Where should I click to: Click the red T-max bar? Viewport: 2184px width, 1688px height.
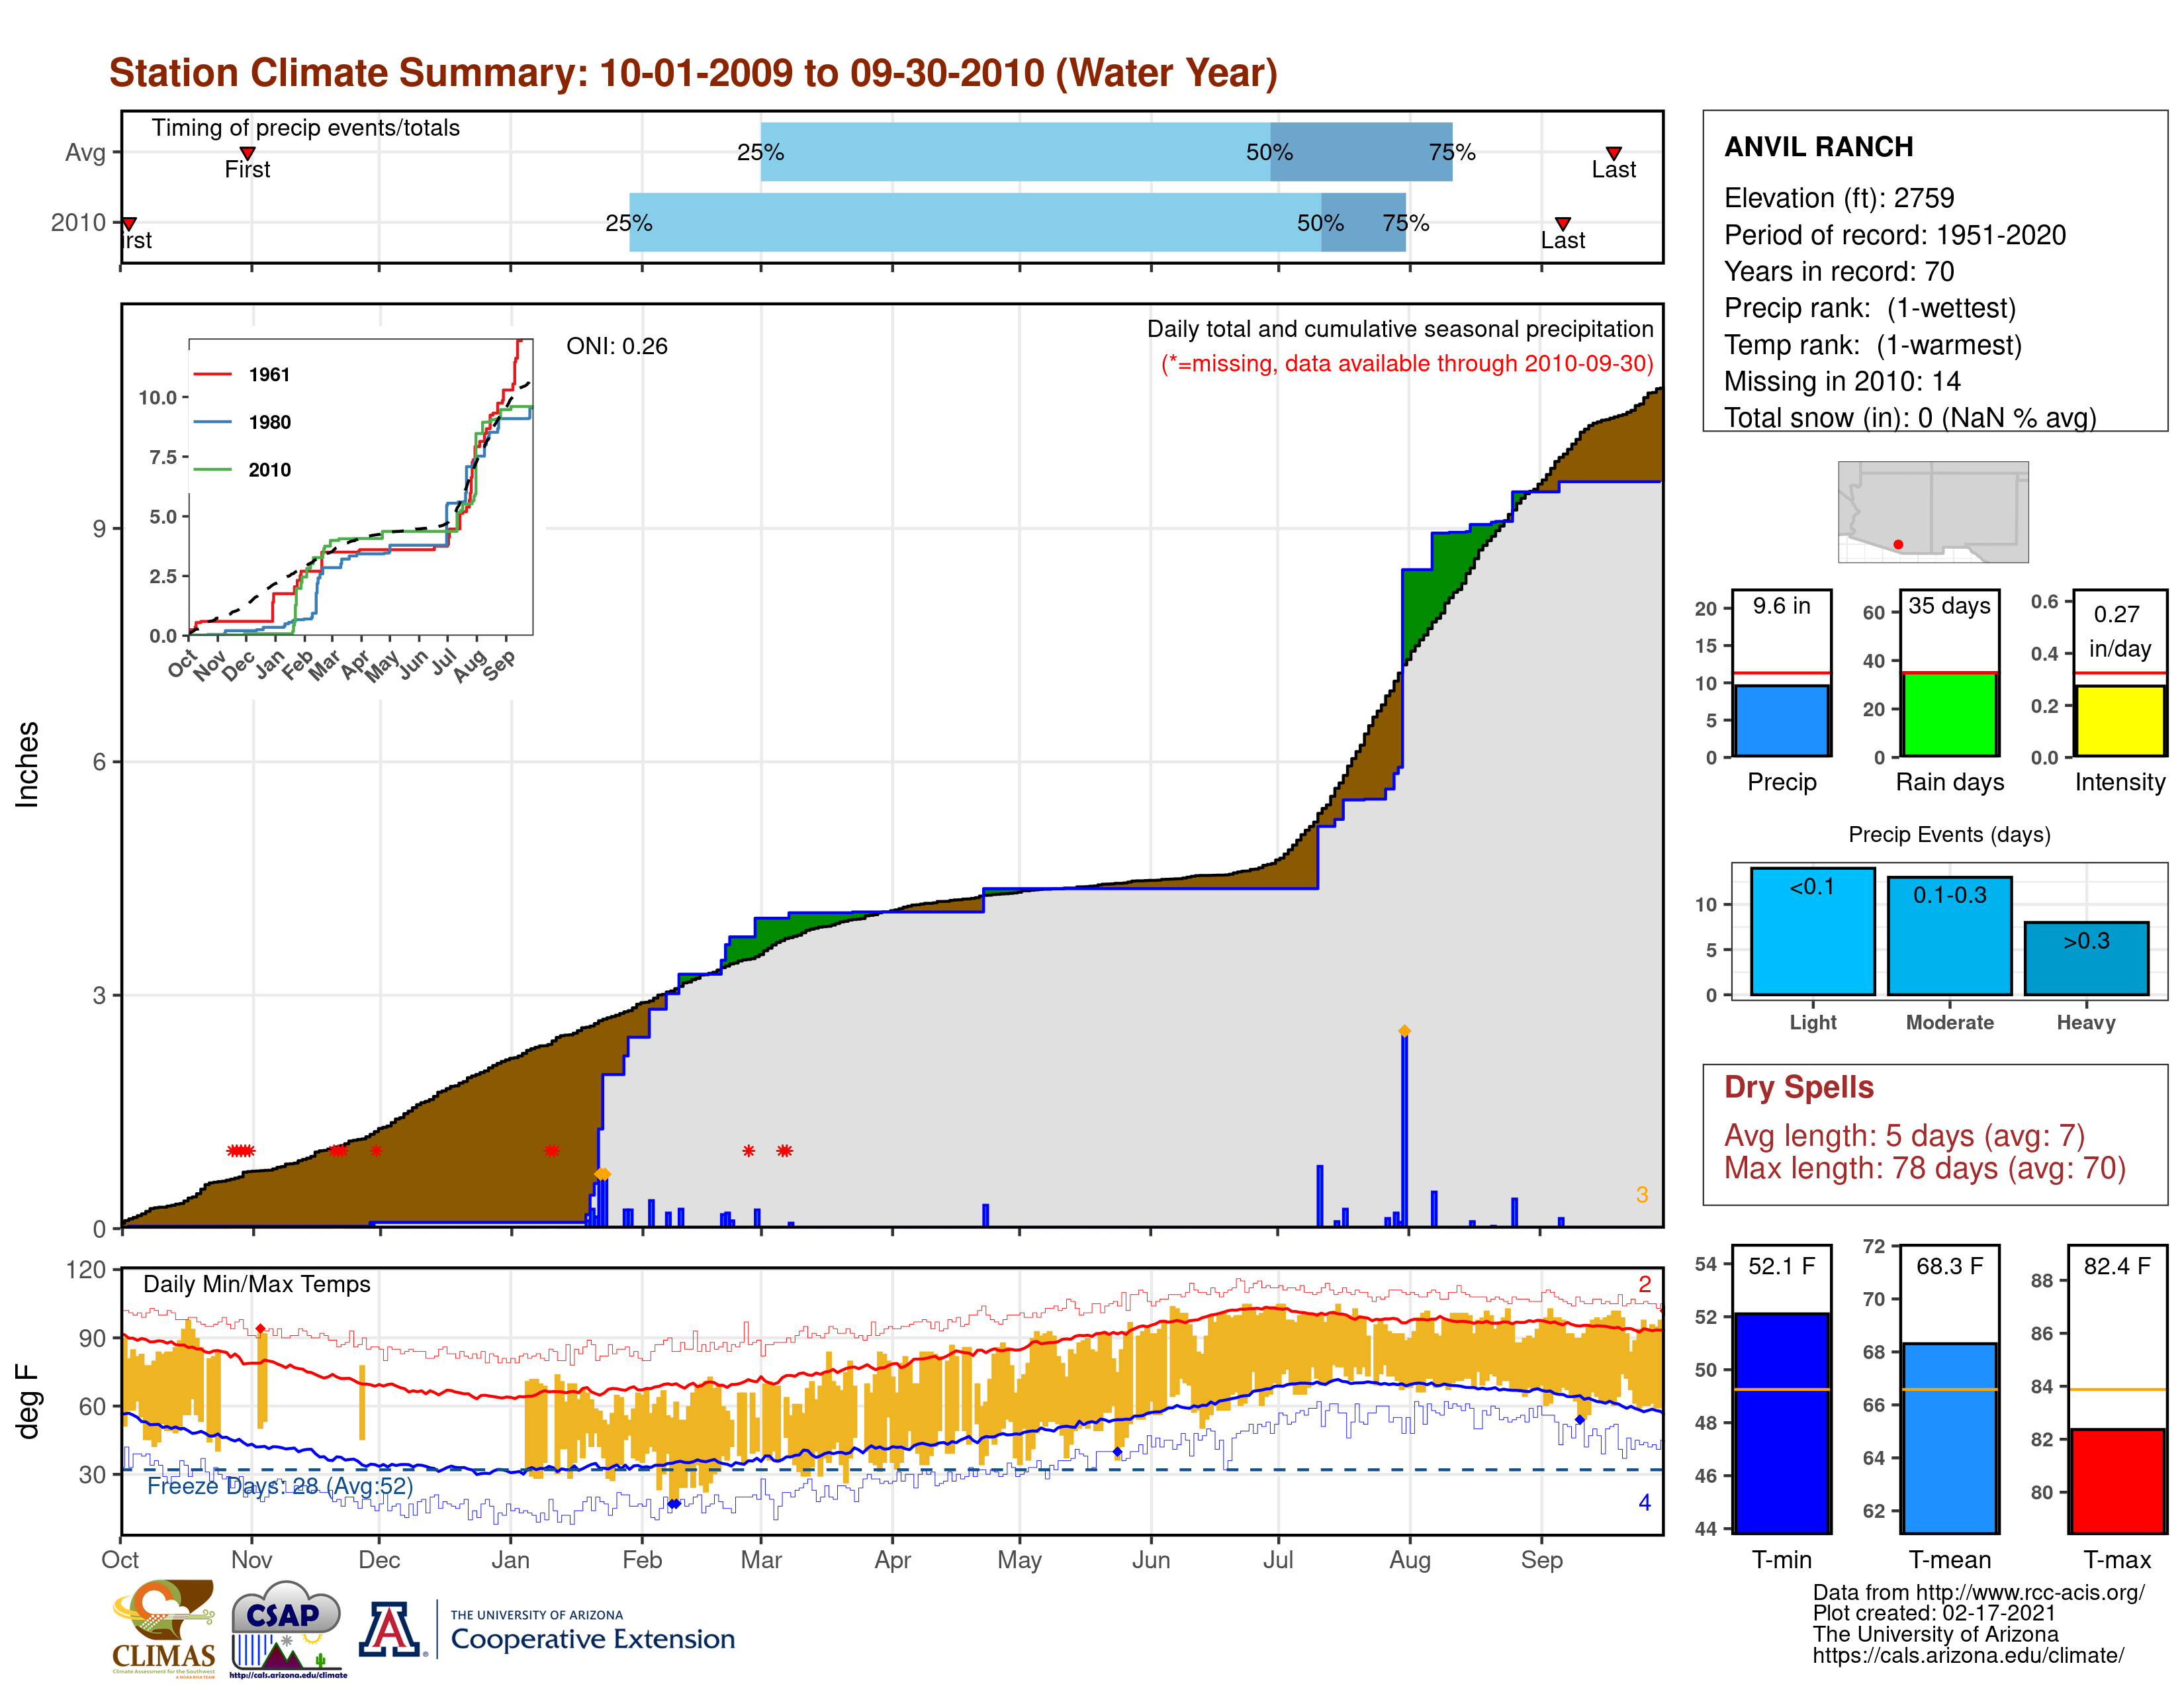2118,1481
